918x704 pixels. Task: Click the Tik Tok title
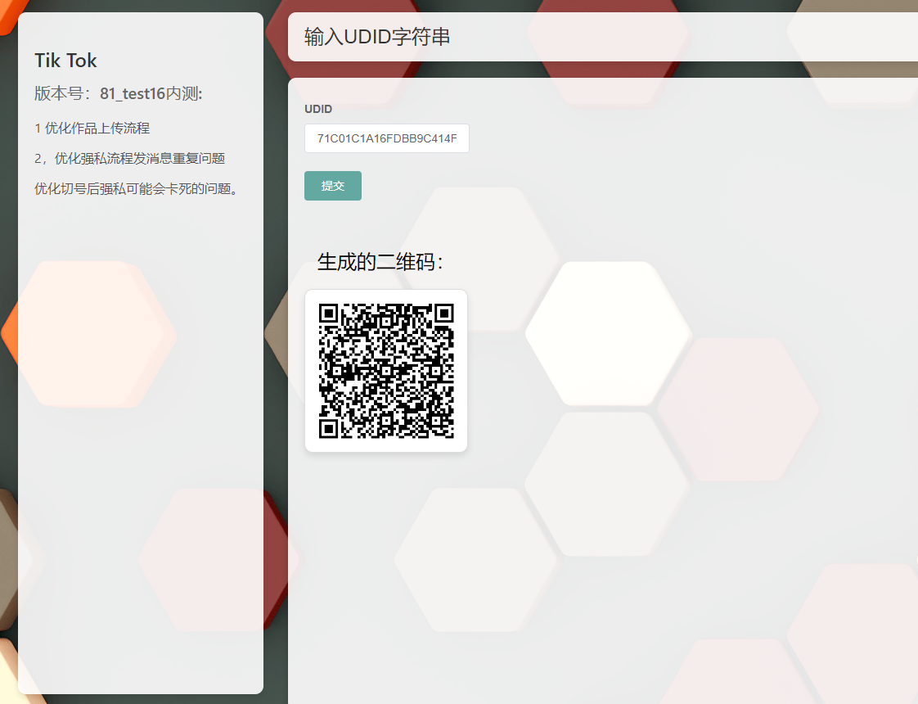click(65, 61)
